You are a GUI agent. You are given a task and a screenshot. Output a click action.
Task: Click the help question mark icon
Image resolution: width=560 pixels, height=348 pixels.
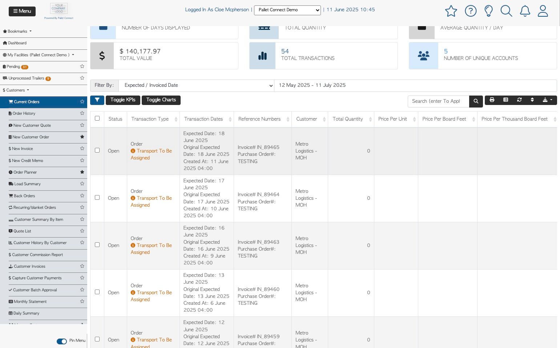[x=471, y=11]
